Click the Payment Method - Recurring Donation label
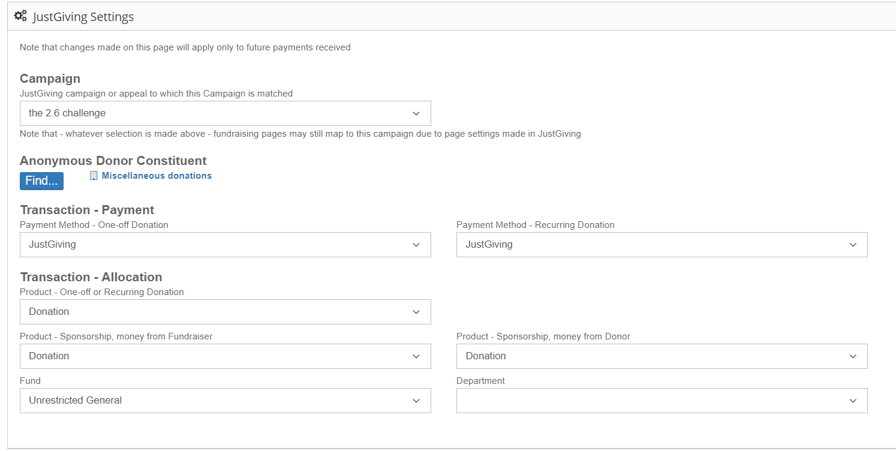 point(536,225)
